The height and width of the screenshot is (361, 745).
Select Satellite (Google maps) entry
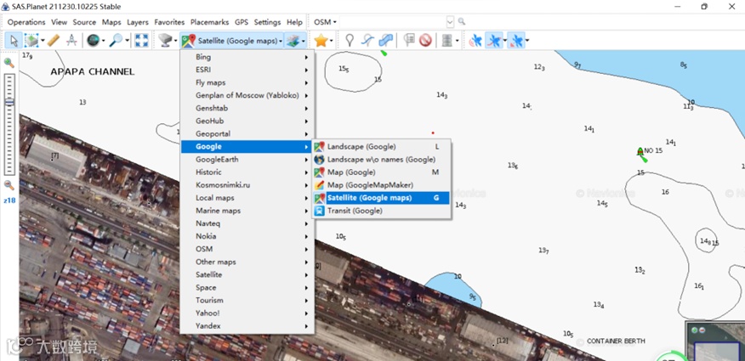pos(381,198)
